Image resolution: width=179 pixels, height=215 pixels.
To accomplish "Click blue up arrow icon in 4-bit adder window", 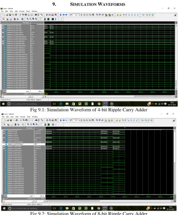I will (x=60, y=15).
